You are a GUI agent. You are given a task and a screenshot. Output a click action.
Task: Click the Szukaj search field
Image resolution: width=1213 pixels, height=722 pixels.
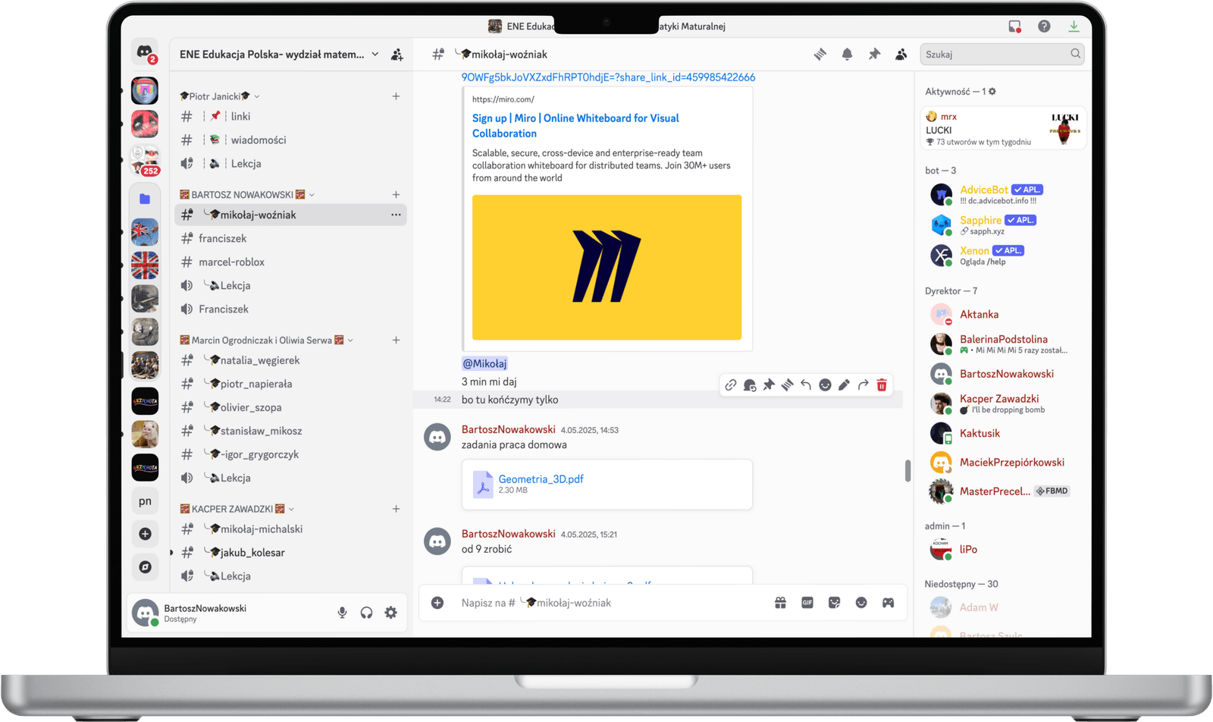[995, 54]
